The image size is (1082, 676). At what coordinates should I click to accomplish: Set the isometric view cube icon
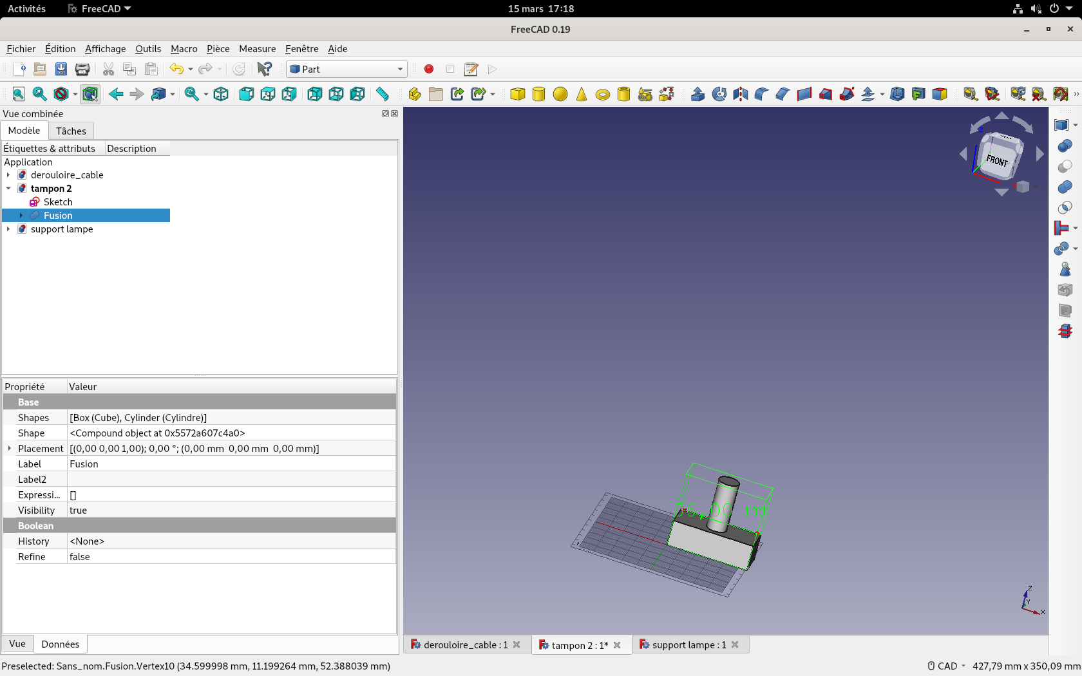pyautogui.click(x=221, y=94)
